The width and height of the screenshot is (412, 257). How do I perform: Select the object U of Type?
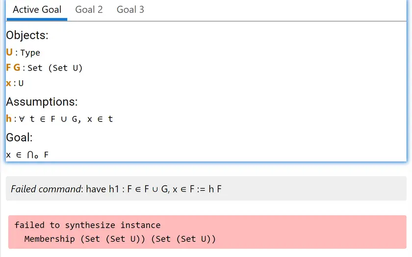click(x=9, y=52)
